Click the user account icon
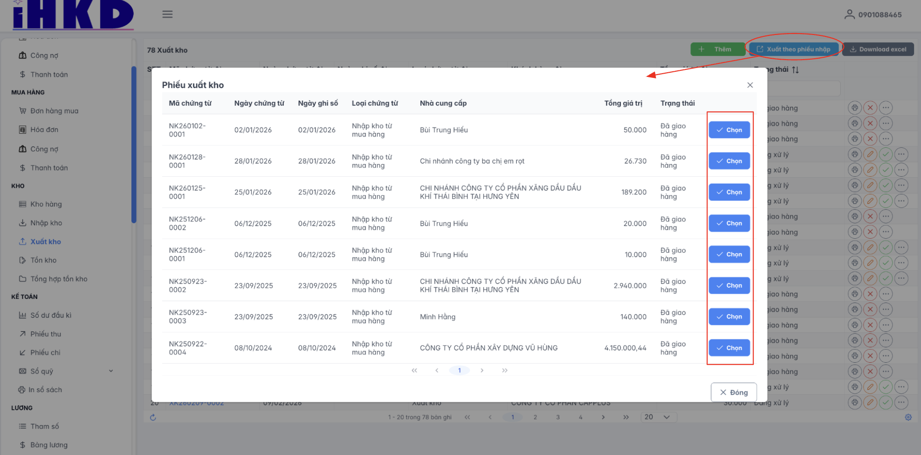Screen dimensions: 921x455 [849, 14]
